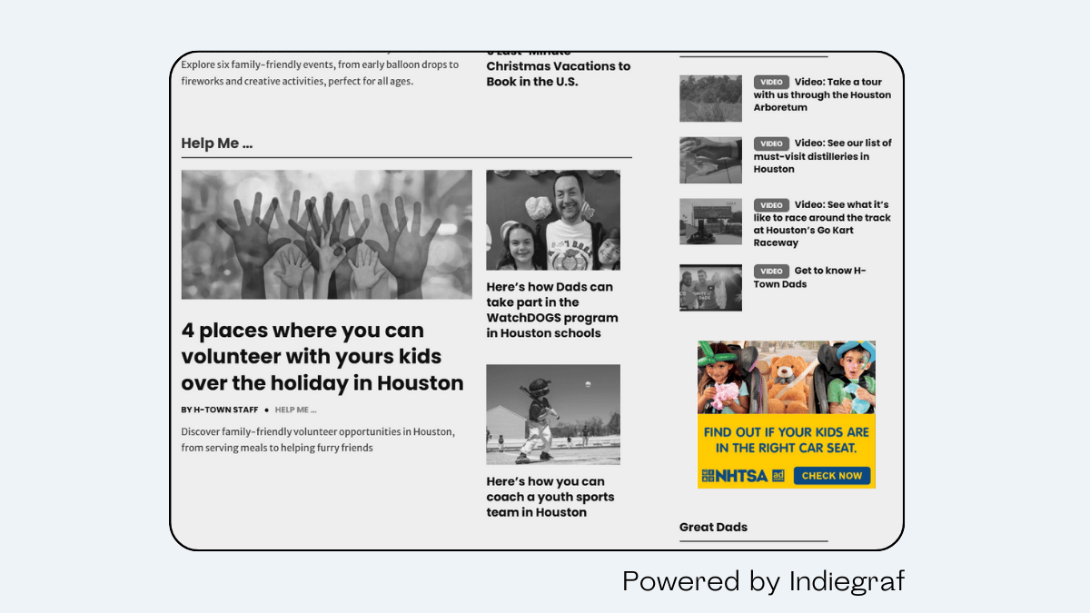Click the VIDEO badge next to Get to know H-Town Dads
The height and width of the screenshot is (613, 1090).
click(771, 271)
